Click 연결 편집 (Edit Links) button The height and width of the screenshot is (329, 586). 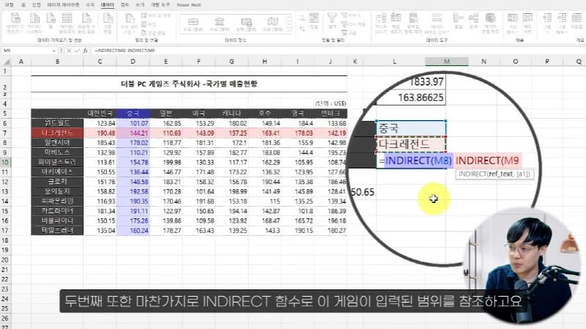154,33
